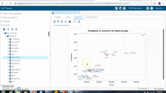
Task: Select the SAS_SIMPLE_Scatterplot.sas file tab
Action: click(66, 13)
